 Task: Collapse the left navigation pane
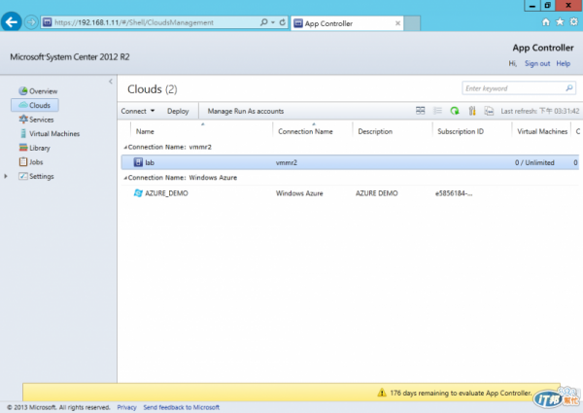click(x=111, y=82)
